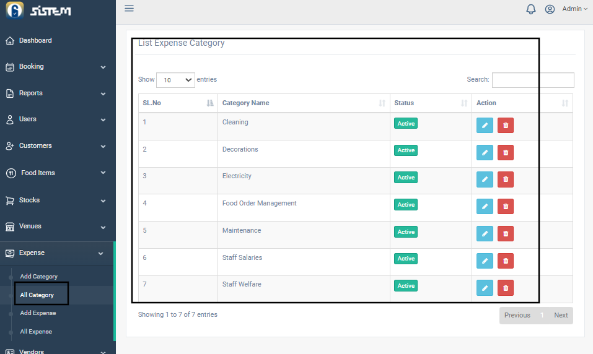Open the Vendors sidebar menu

[32, 351]
